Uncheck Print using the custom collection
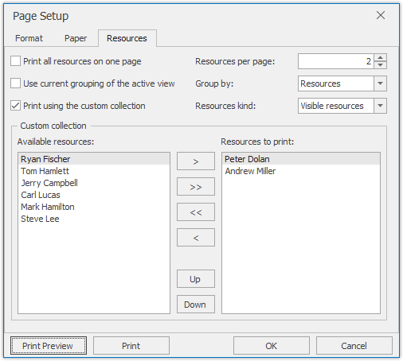 (15, 106)
